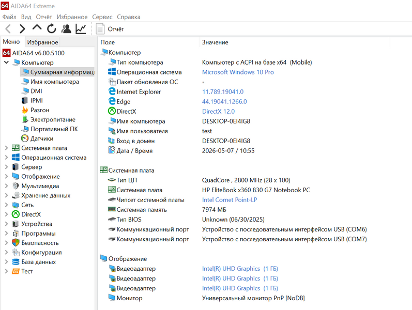Open the graph chart icon in the toolbar
This screenshot has width=412, height=310.
pyautogui.click(x=81, y=28)
